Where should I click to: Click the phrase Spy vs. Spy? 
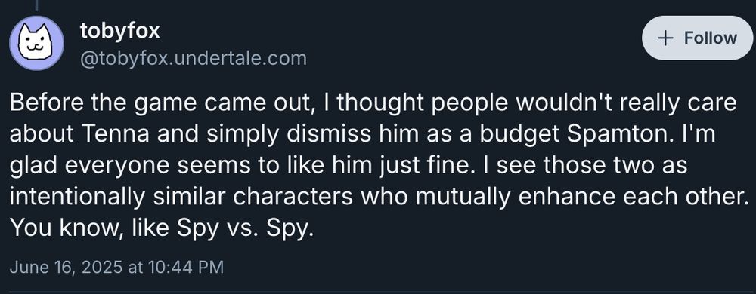tap(245, 230)
